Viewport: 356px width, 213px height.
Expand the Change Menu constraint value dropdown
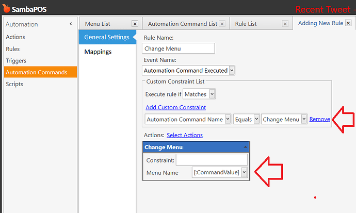click(304, 119)
